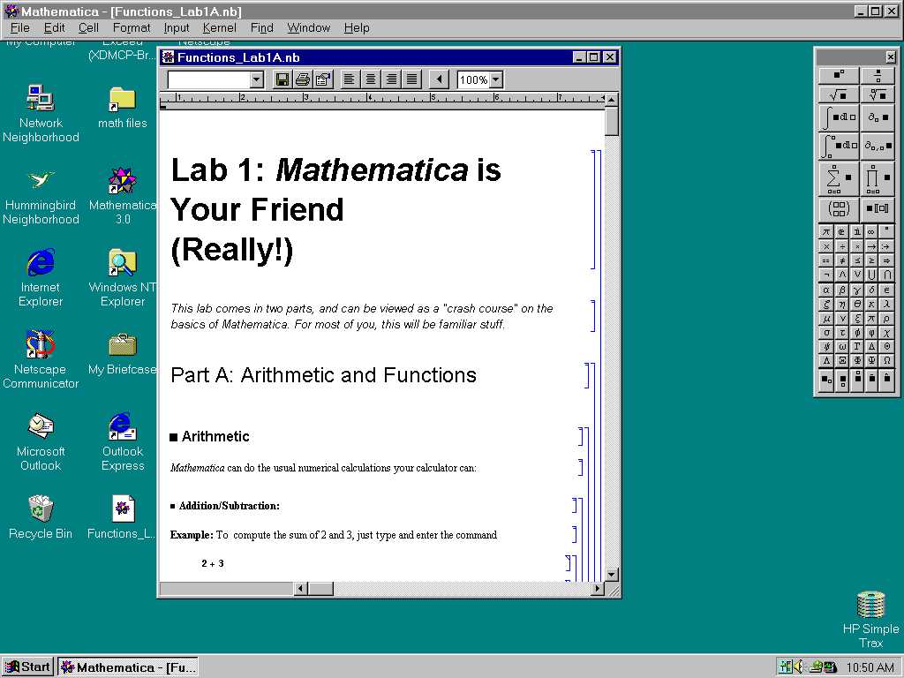Toggle left text alignment in the toolbar
904x678 pixels.
tap(349, 79)
